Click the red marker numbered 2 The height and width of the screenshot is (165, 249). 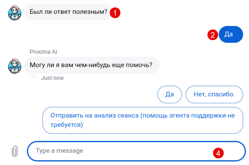click(x=213, y=35)
